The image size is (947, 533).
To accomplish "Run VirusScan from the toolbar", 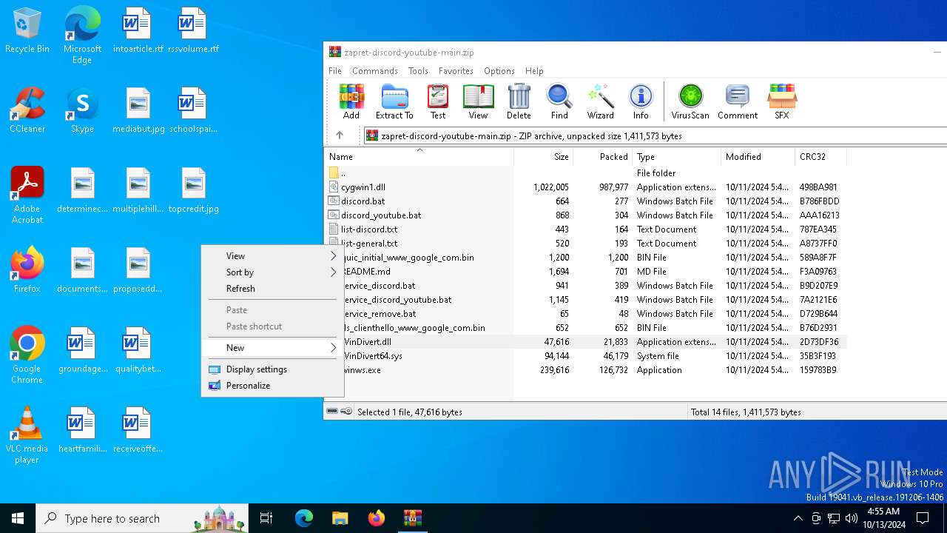I will (690, 102).
